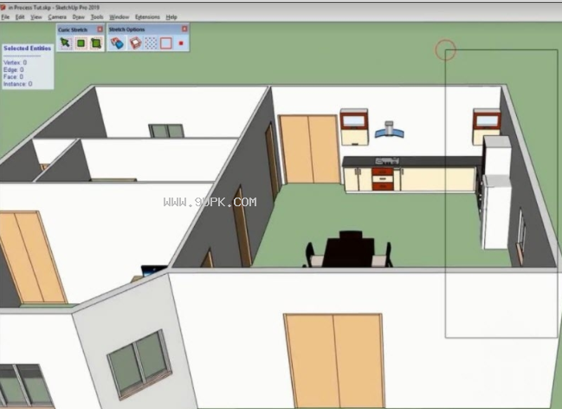
Task: Open the View menu
Action: [x=36, y=16]
